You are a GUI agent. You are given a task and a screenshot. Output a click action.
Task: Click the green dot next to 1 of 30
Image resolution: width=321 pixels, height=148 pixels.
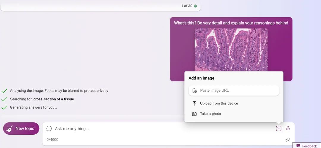pos(195,6)
